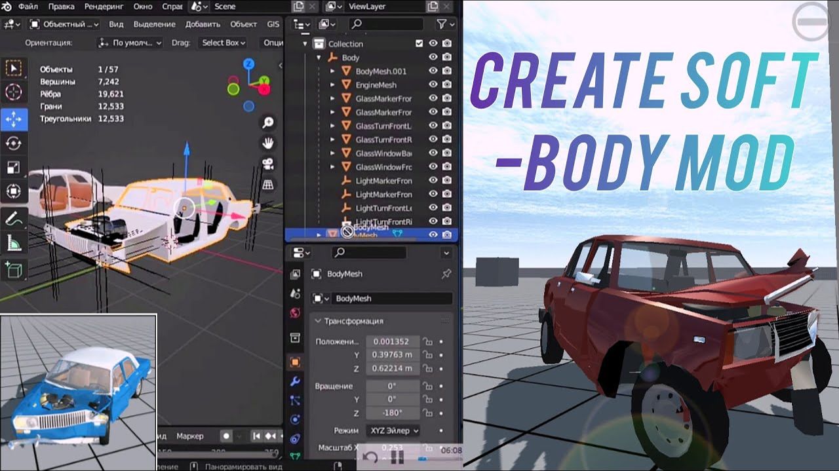Open the Объект viewport menu
The image size is (839, 471).
[x=243, y=24]
